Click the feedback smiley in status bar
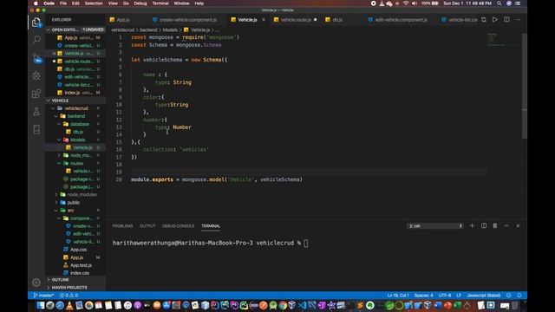The height and width of the screenshot is (312, 555). [509, 295]
